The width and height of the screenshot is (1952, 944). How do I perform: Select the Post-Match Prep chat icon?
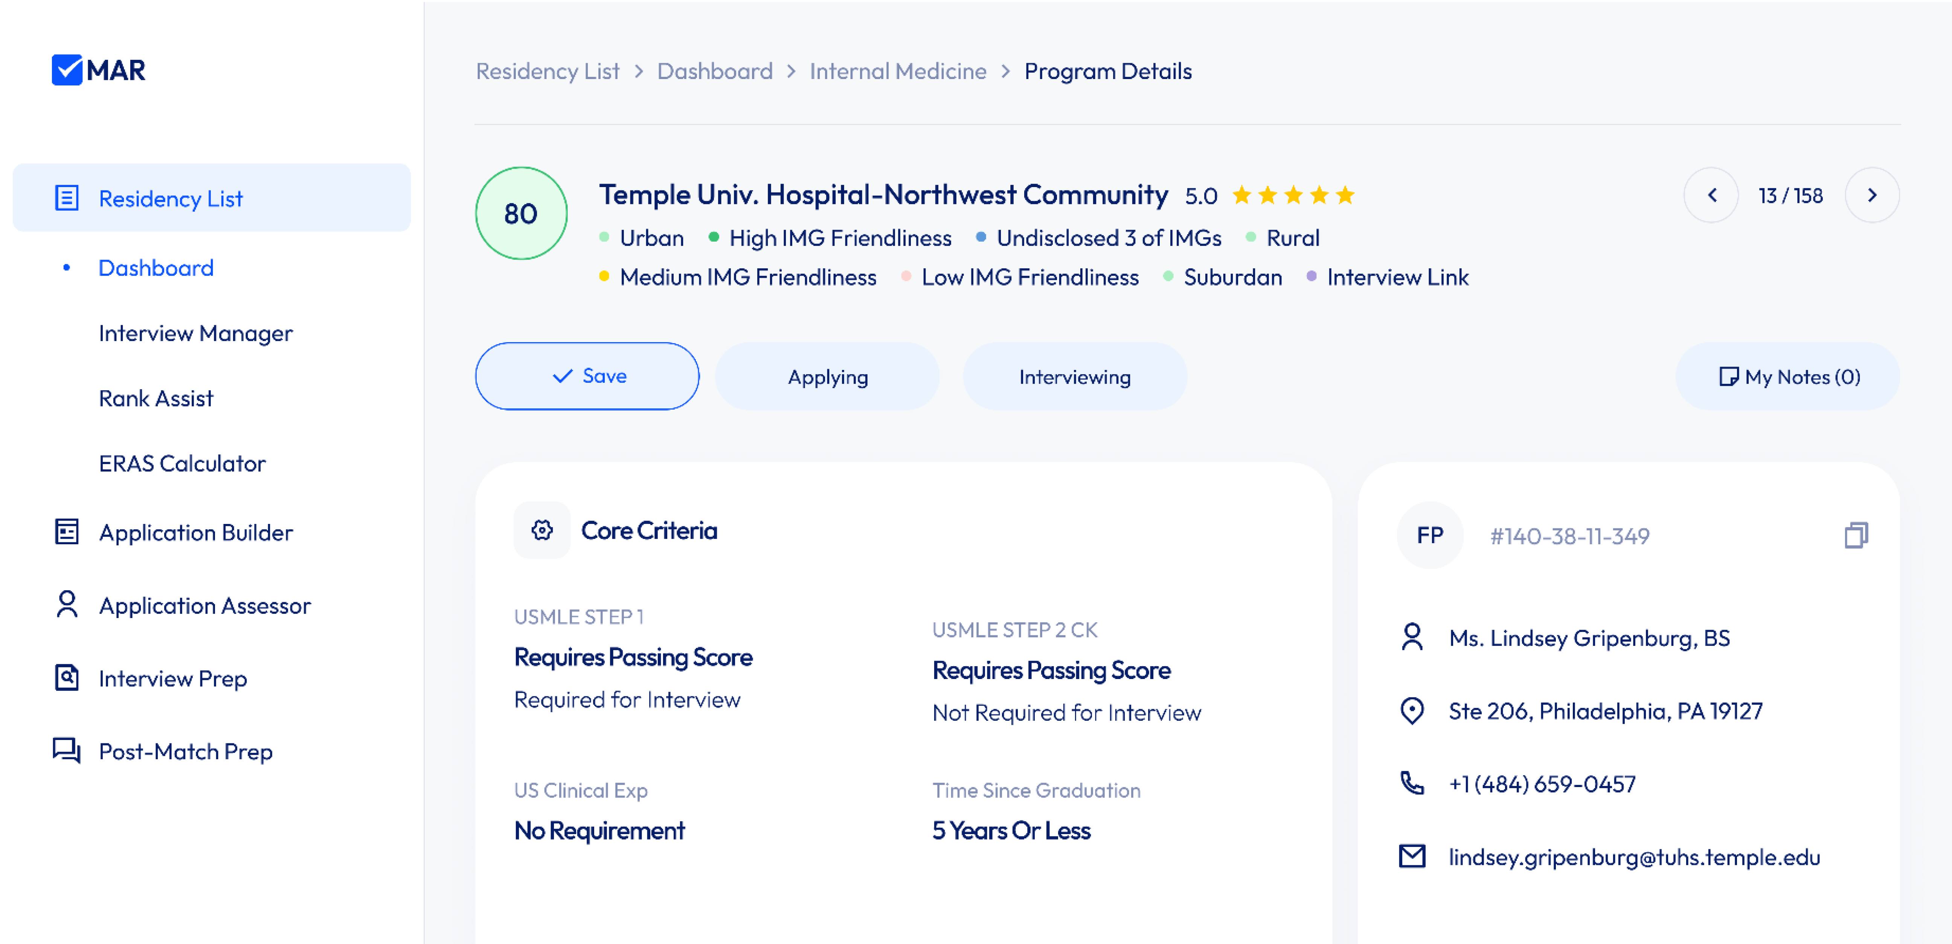click(x=67, y=751)
